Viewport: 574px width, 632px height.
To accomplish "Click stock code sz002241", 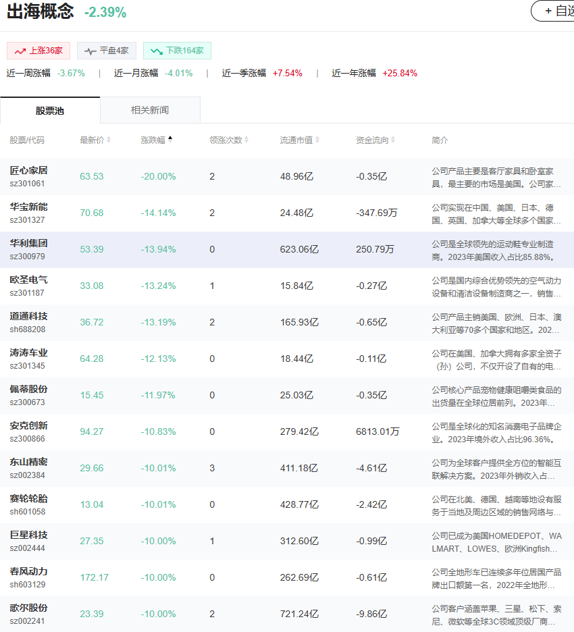I will tap(27, 621).
